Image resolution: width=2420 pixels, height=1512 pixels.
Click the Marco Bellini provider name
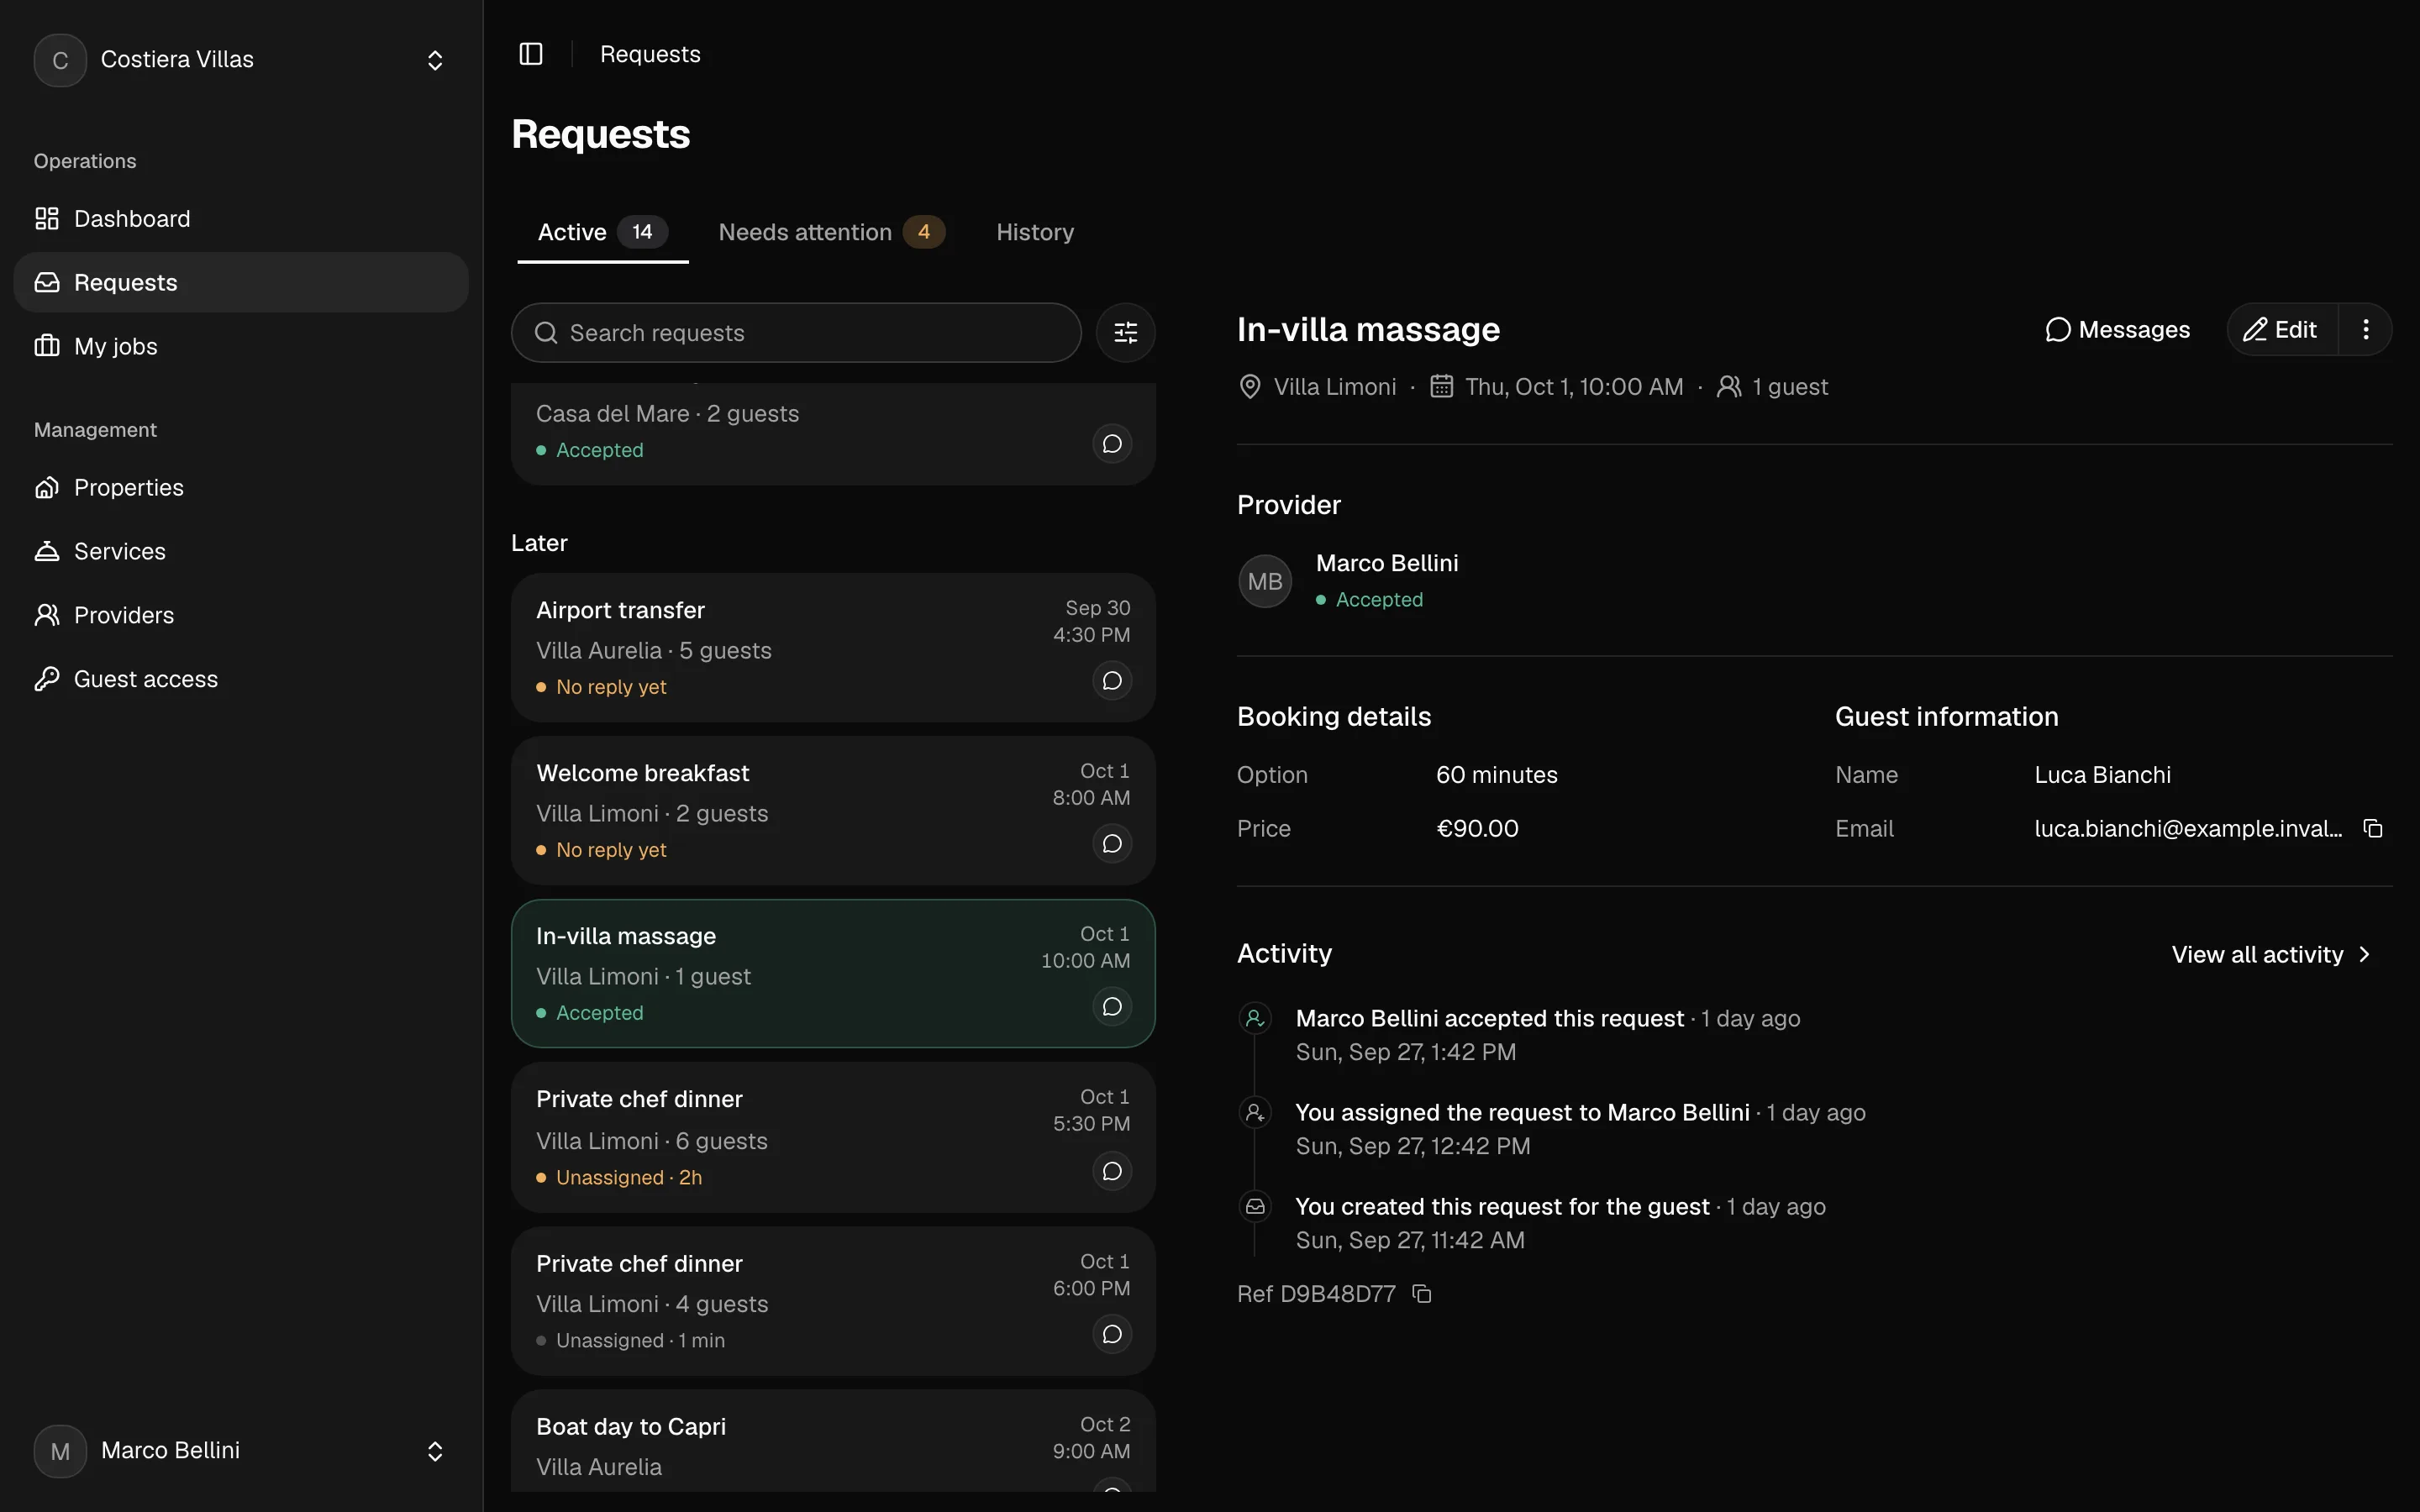click(1387, 564)
